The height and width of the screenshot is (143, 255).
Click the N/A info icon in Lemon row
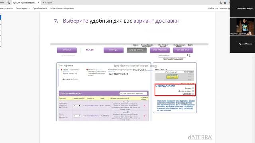[x=127, y=112]
